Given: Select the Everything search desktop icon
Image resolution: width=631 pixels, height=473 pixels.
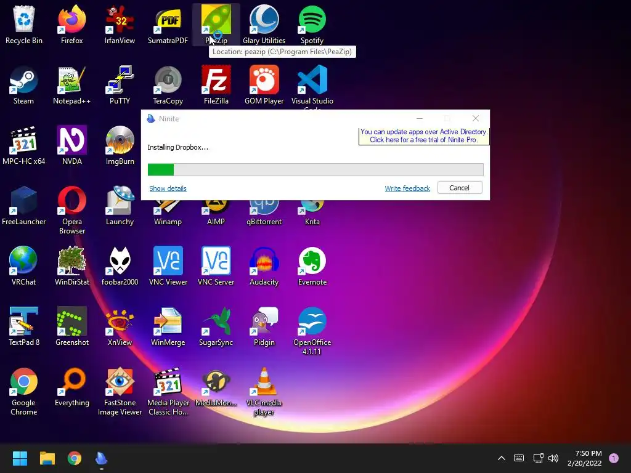Looking at the screenshot, I should 72,387.
